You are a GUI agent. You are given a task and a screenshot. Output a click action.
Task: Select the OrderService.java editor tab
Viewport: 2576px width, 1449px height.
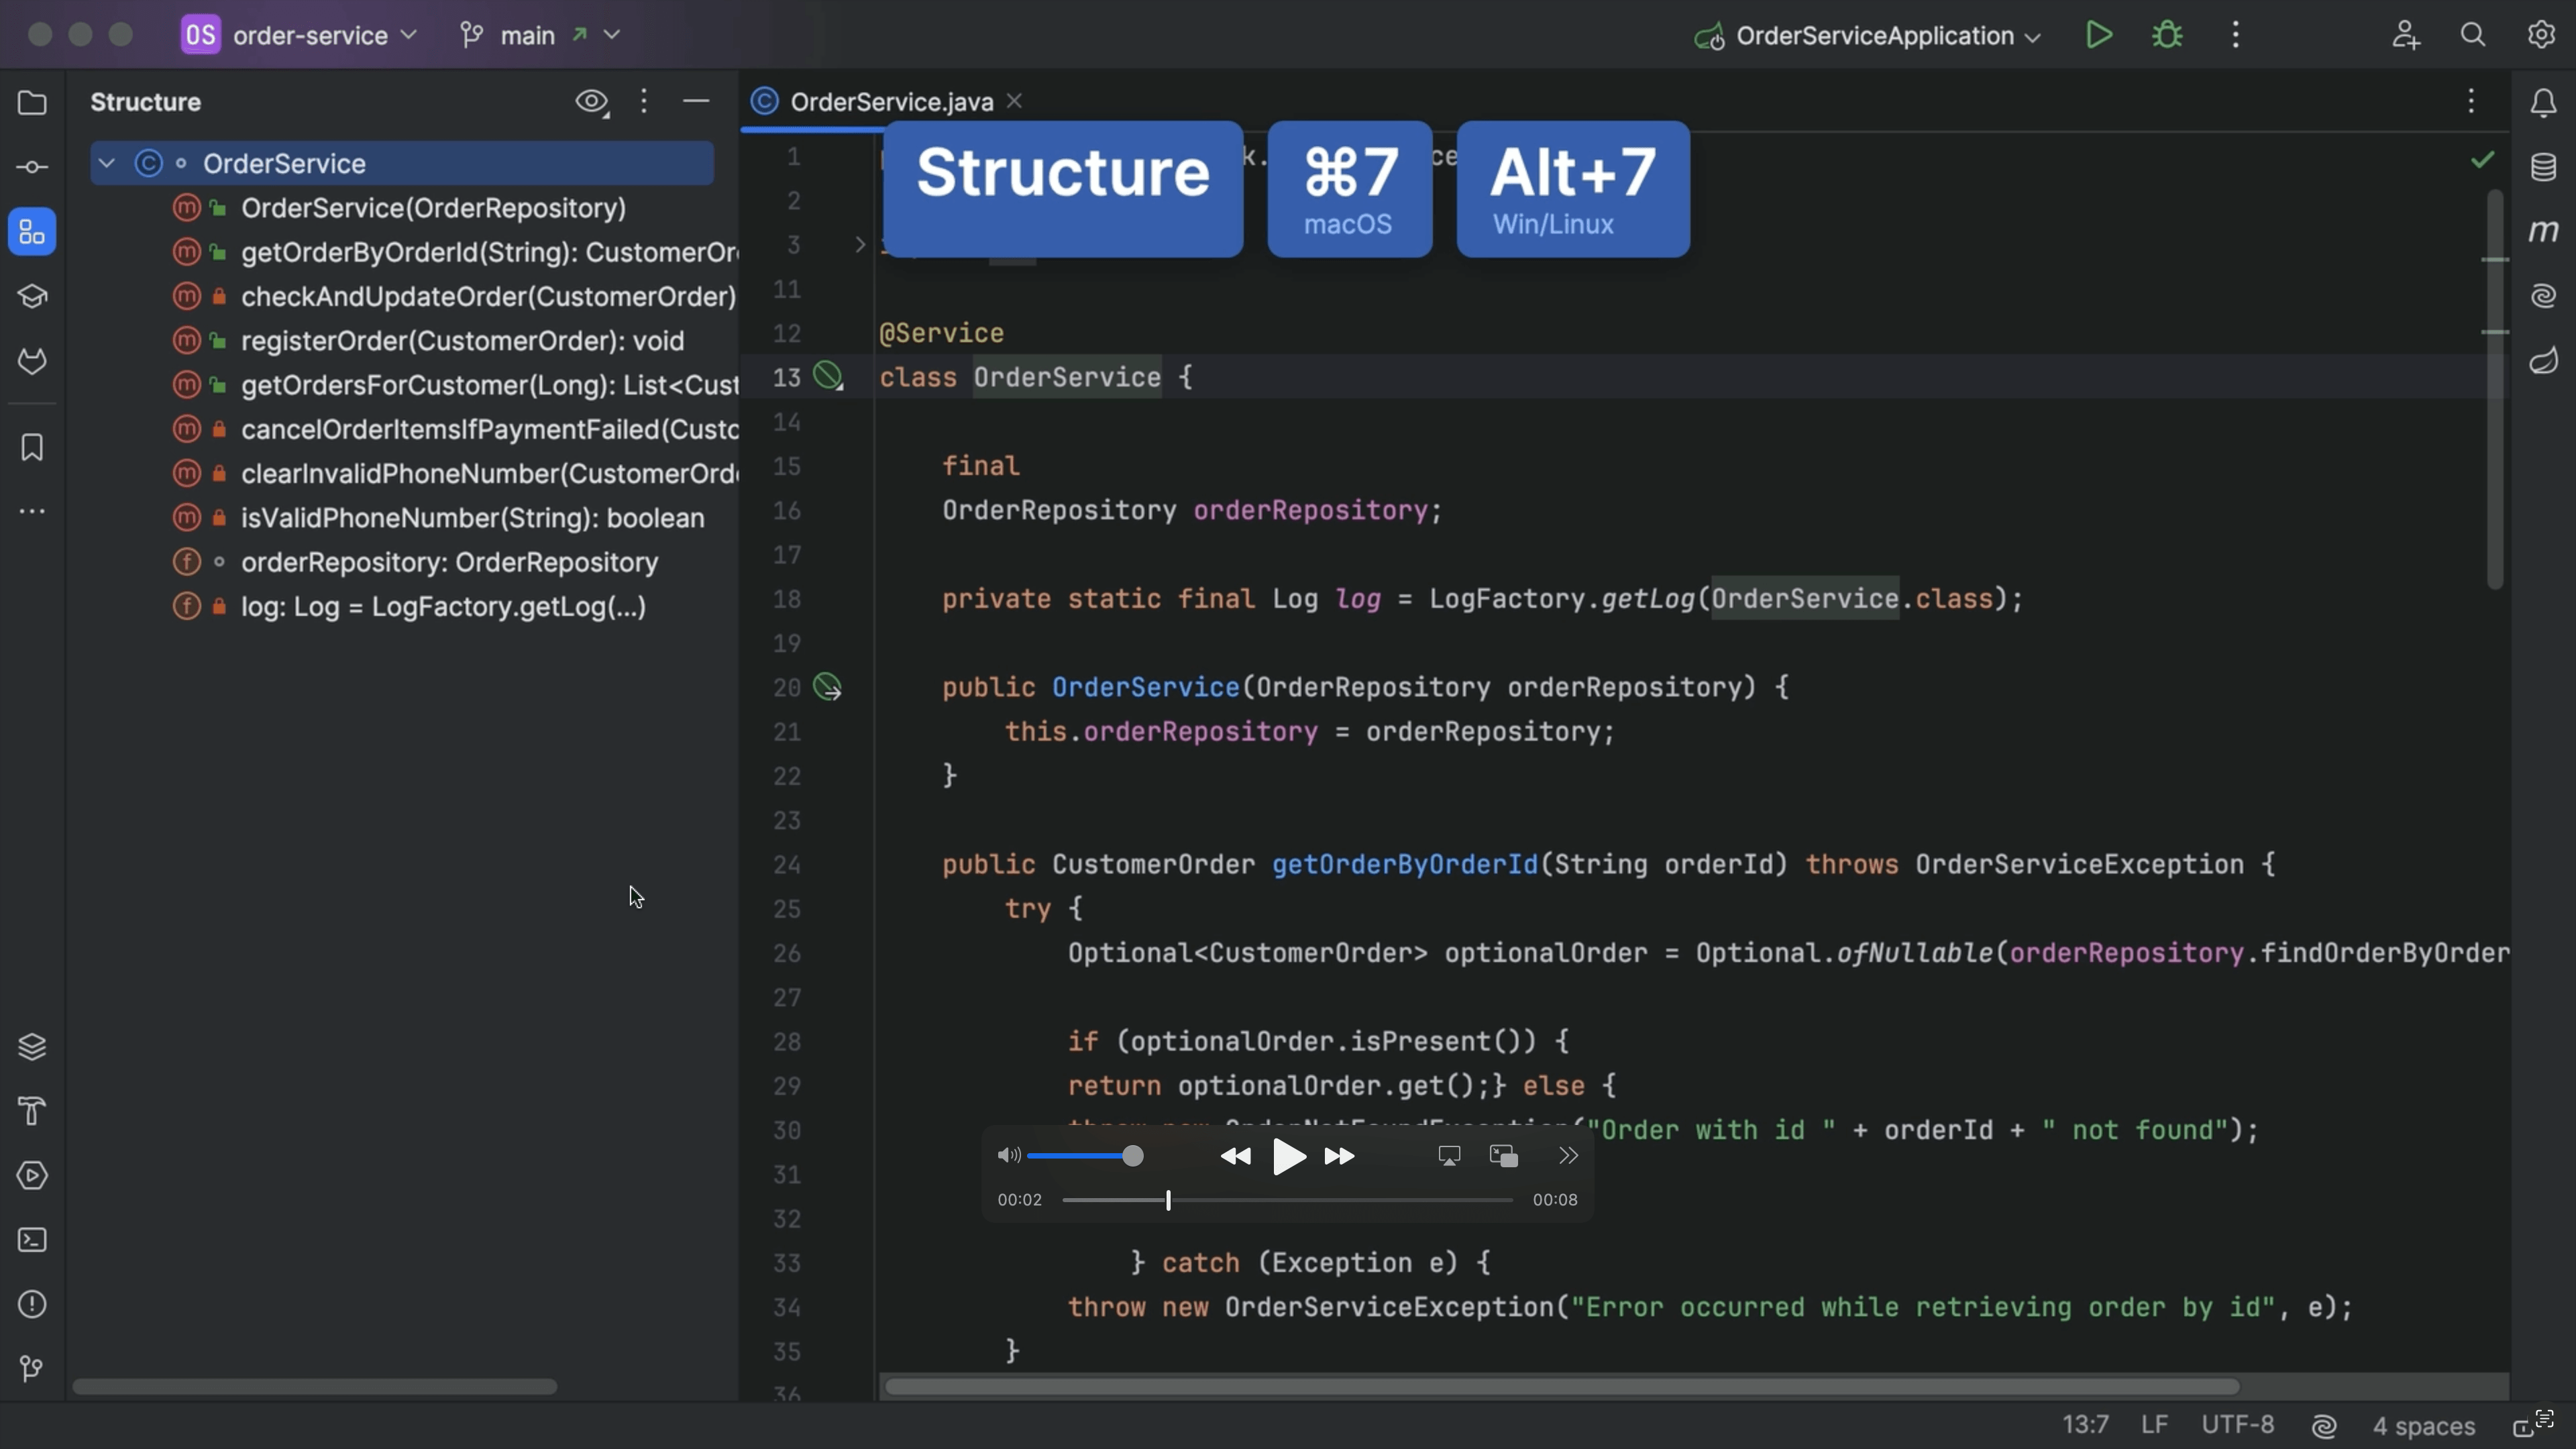click(x=890, y=102)
